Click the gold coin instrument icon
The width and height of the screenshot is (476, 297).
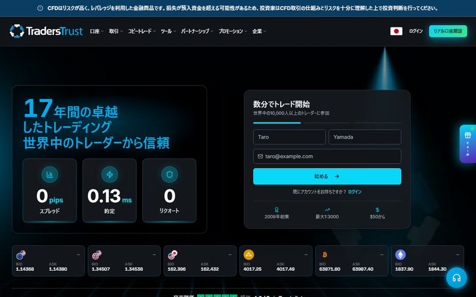[x=249, y=255]
